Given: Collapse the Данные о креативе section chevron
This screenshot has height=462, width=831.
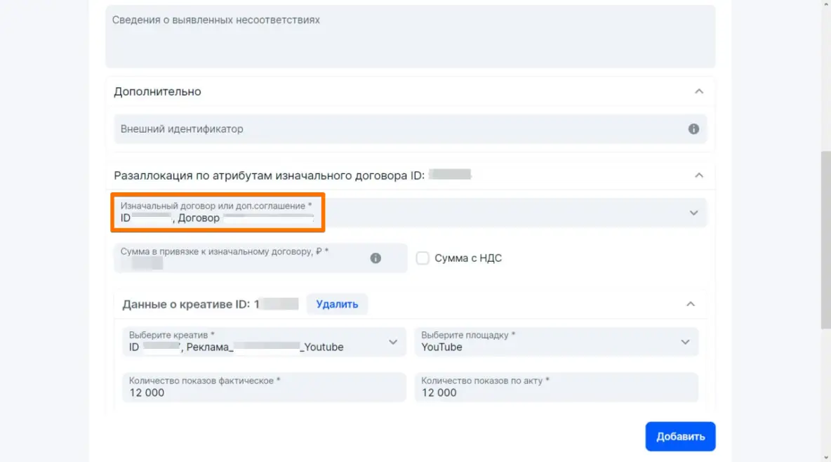Looking at the screenshot, I should pyautogui.click(x=691, y=304).
